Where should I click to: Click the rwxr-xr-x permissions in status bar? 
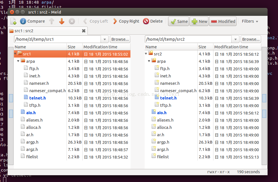coord(218,172)
